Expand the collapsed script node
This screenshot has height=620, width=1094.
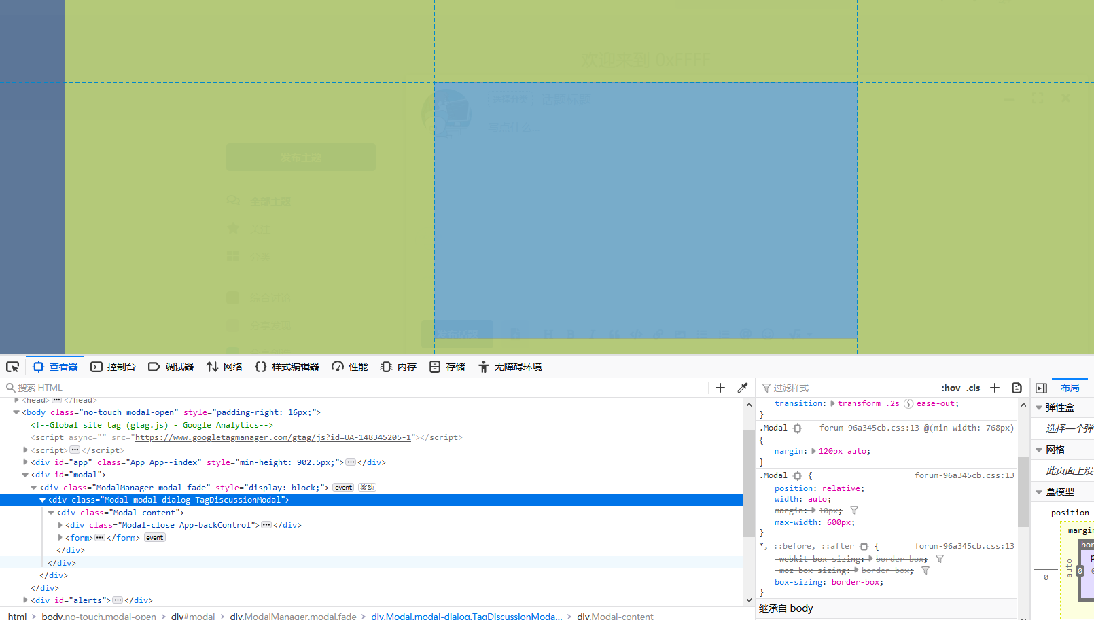pyautogui.click(x=25, y=450)
